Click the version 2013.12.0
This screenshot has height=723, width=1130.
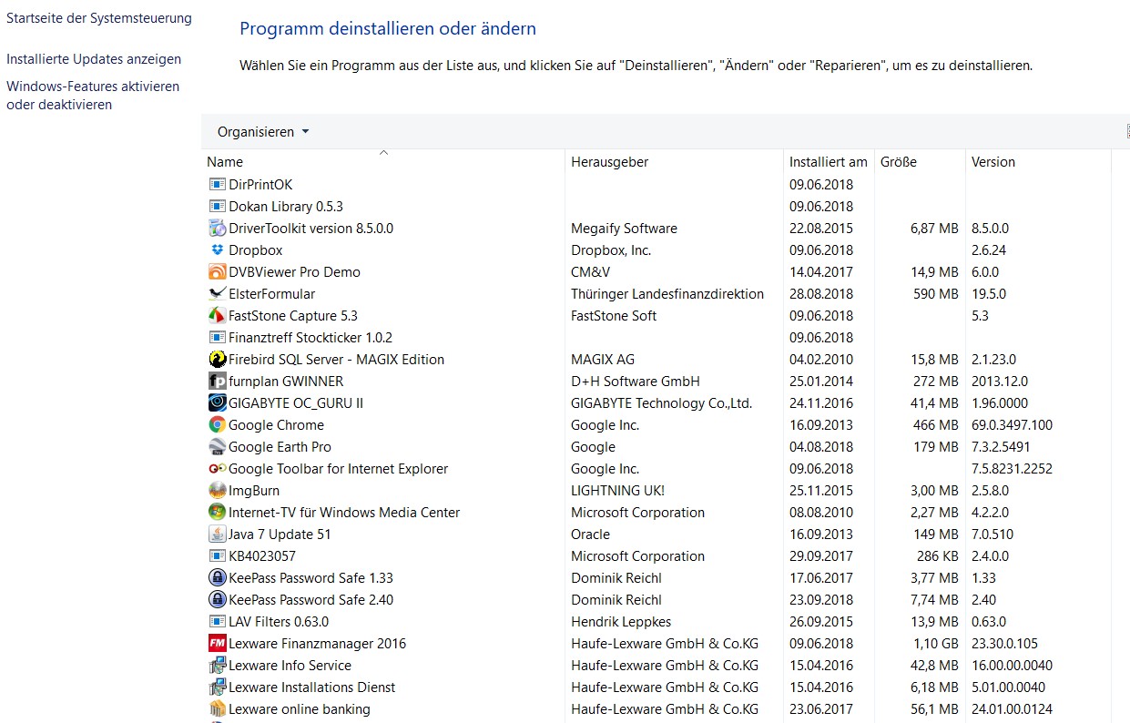click(1000, 382)
